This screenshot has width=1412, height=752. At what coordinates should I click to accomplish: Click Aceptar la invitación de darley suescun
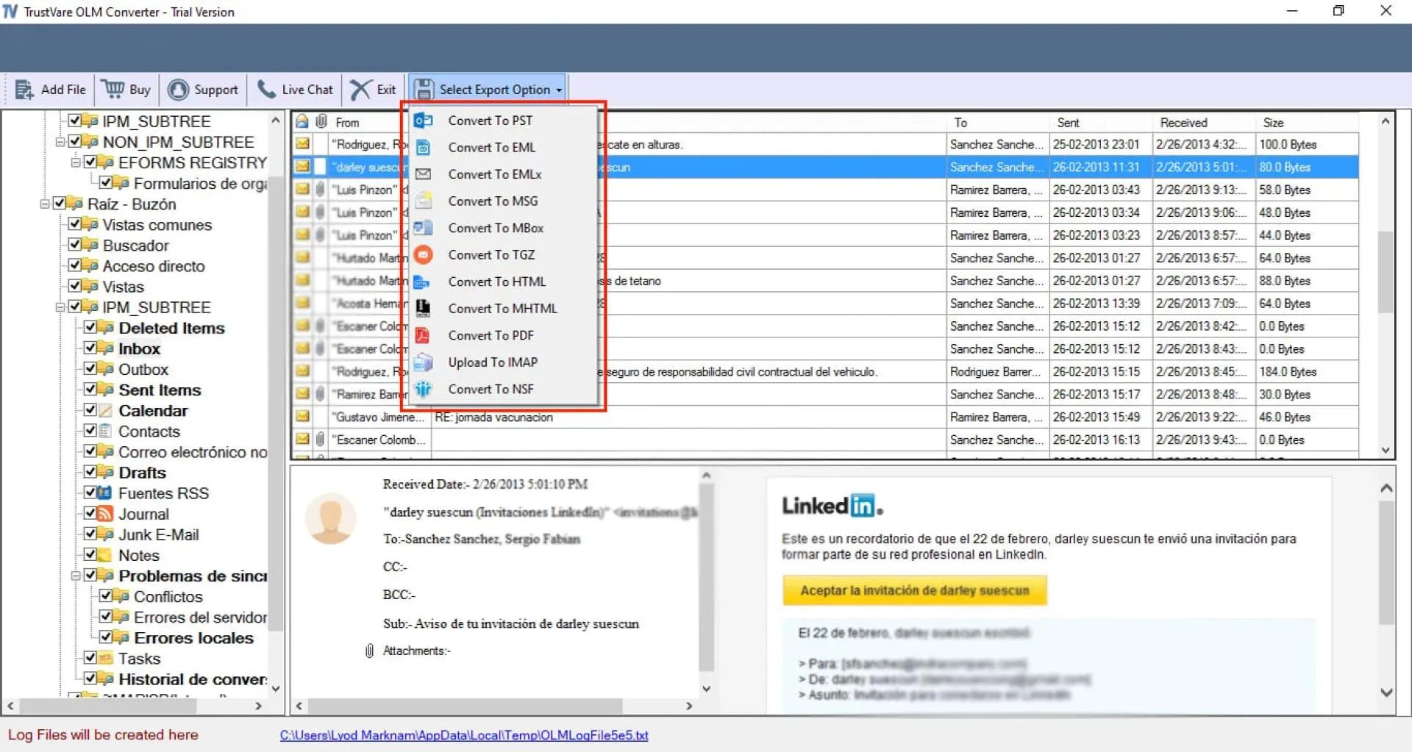click(914, 590)
